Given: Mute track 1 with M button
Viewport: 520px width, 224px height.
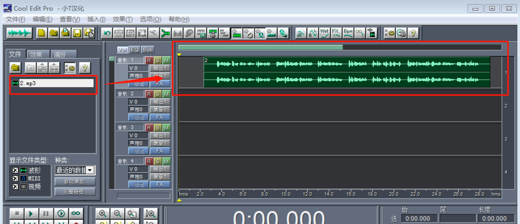Looking at the screenshot, I should coord(167,60).
